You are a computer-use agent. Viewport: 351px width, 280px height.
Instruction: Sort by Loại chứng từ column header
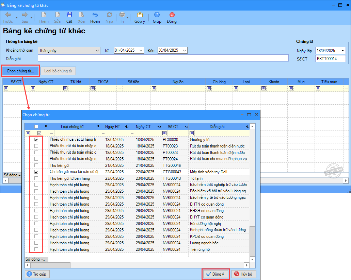click(x=72, y=127)
